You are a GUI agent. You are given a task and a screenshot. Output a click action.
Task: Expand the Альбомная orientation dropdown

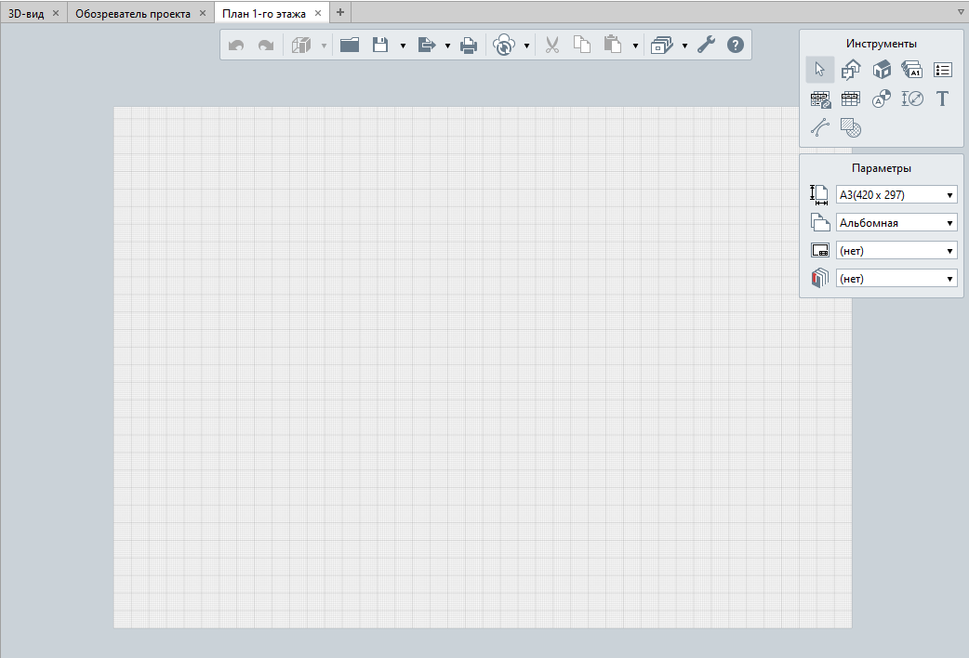(x=896, y=223)
